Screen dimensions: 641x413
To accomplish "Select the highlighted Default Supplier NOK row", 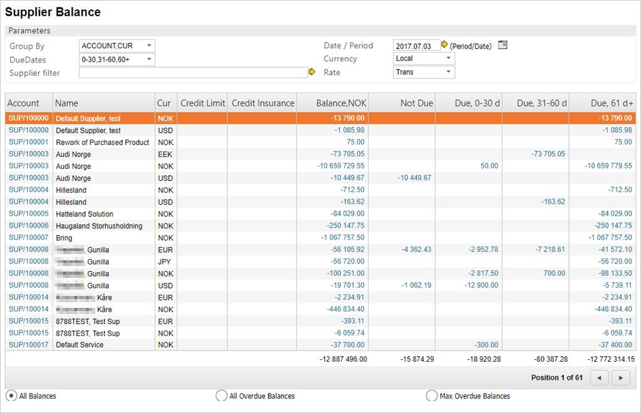I will point(88,118).
